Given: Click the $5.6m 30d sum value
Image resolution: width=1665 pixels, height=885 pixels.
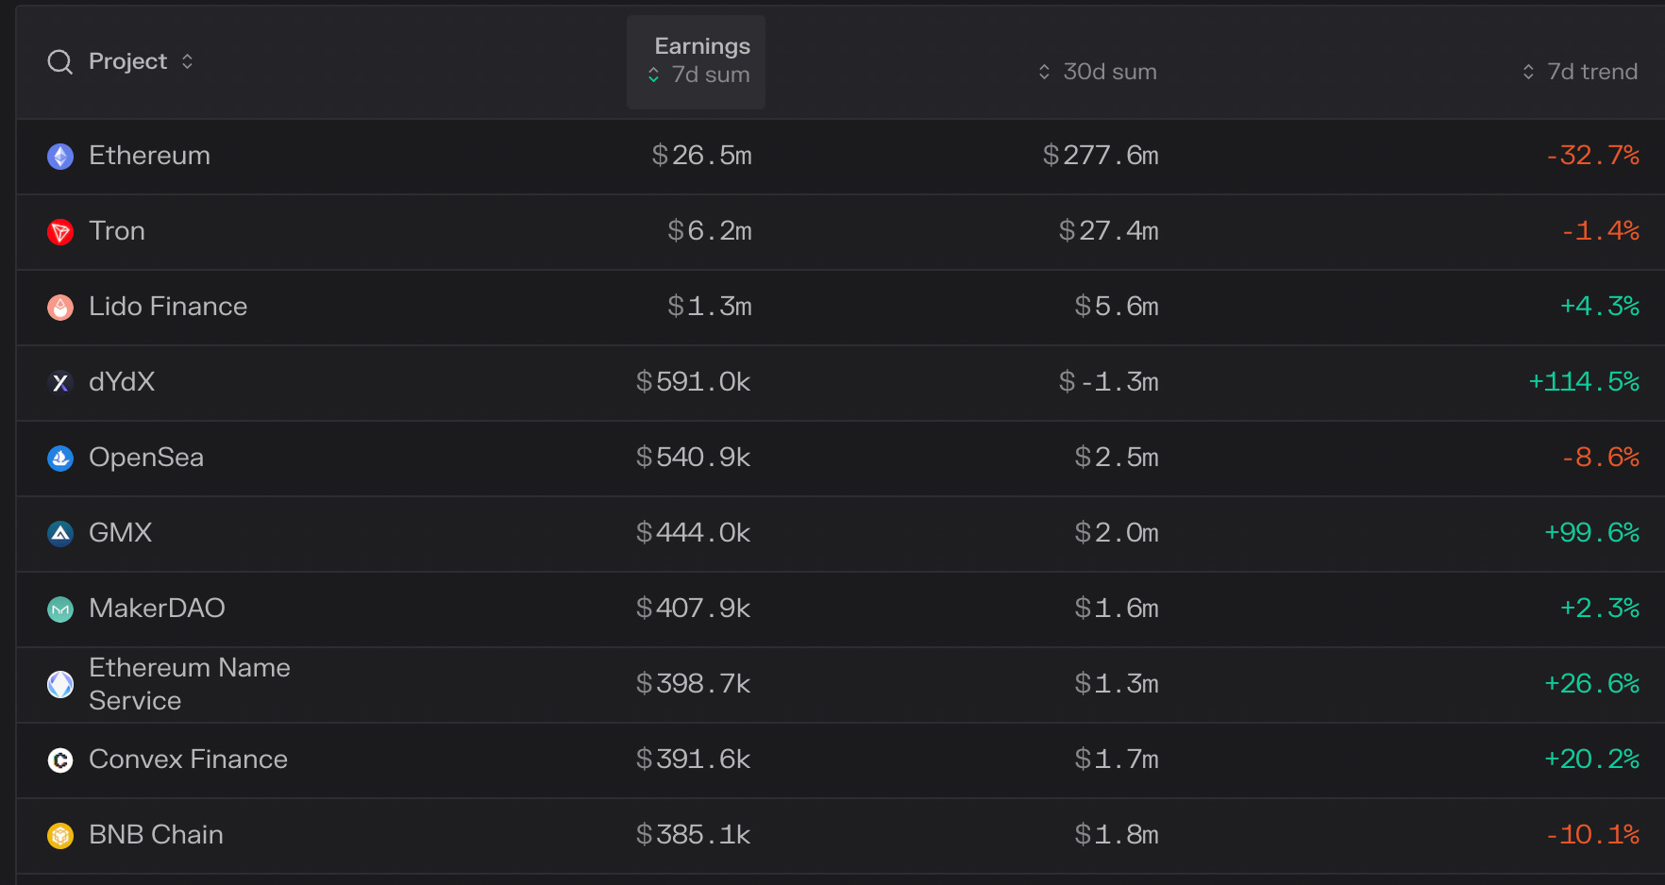Looking at the screenshot, I should [1117, 307].
